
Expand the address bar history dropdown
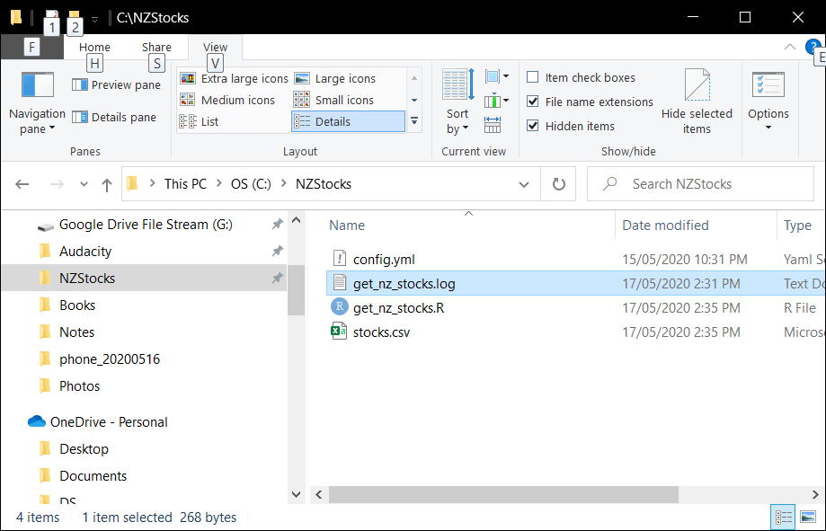pos(525,184)
